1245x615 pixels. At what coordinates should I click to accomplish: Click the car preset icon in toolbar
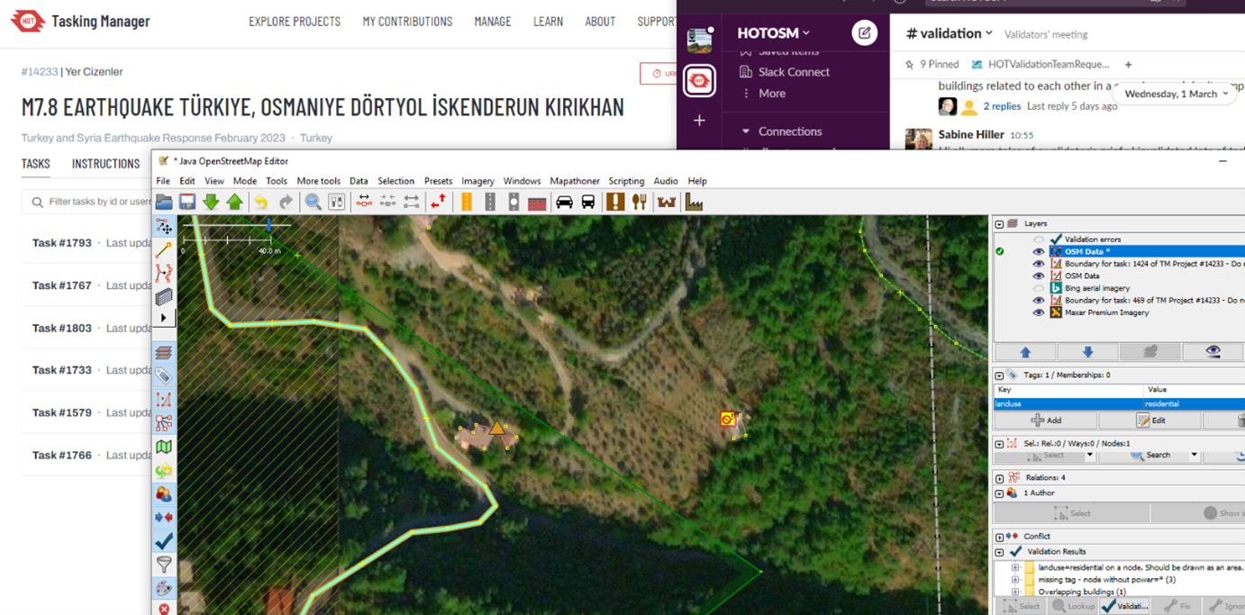tap(564, 202)
